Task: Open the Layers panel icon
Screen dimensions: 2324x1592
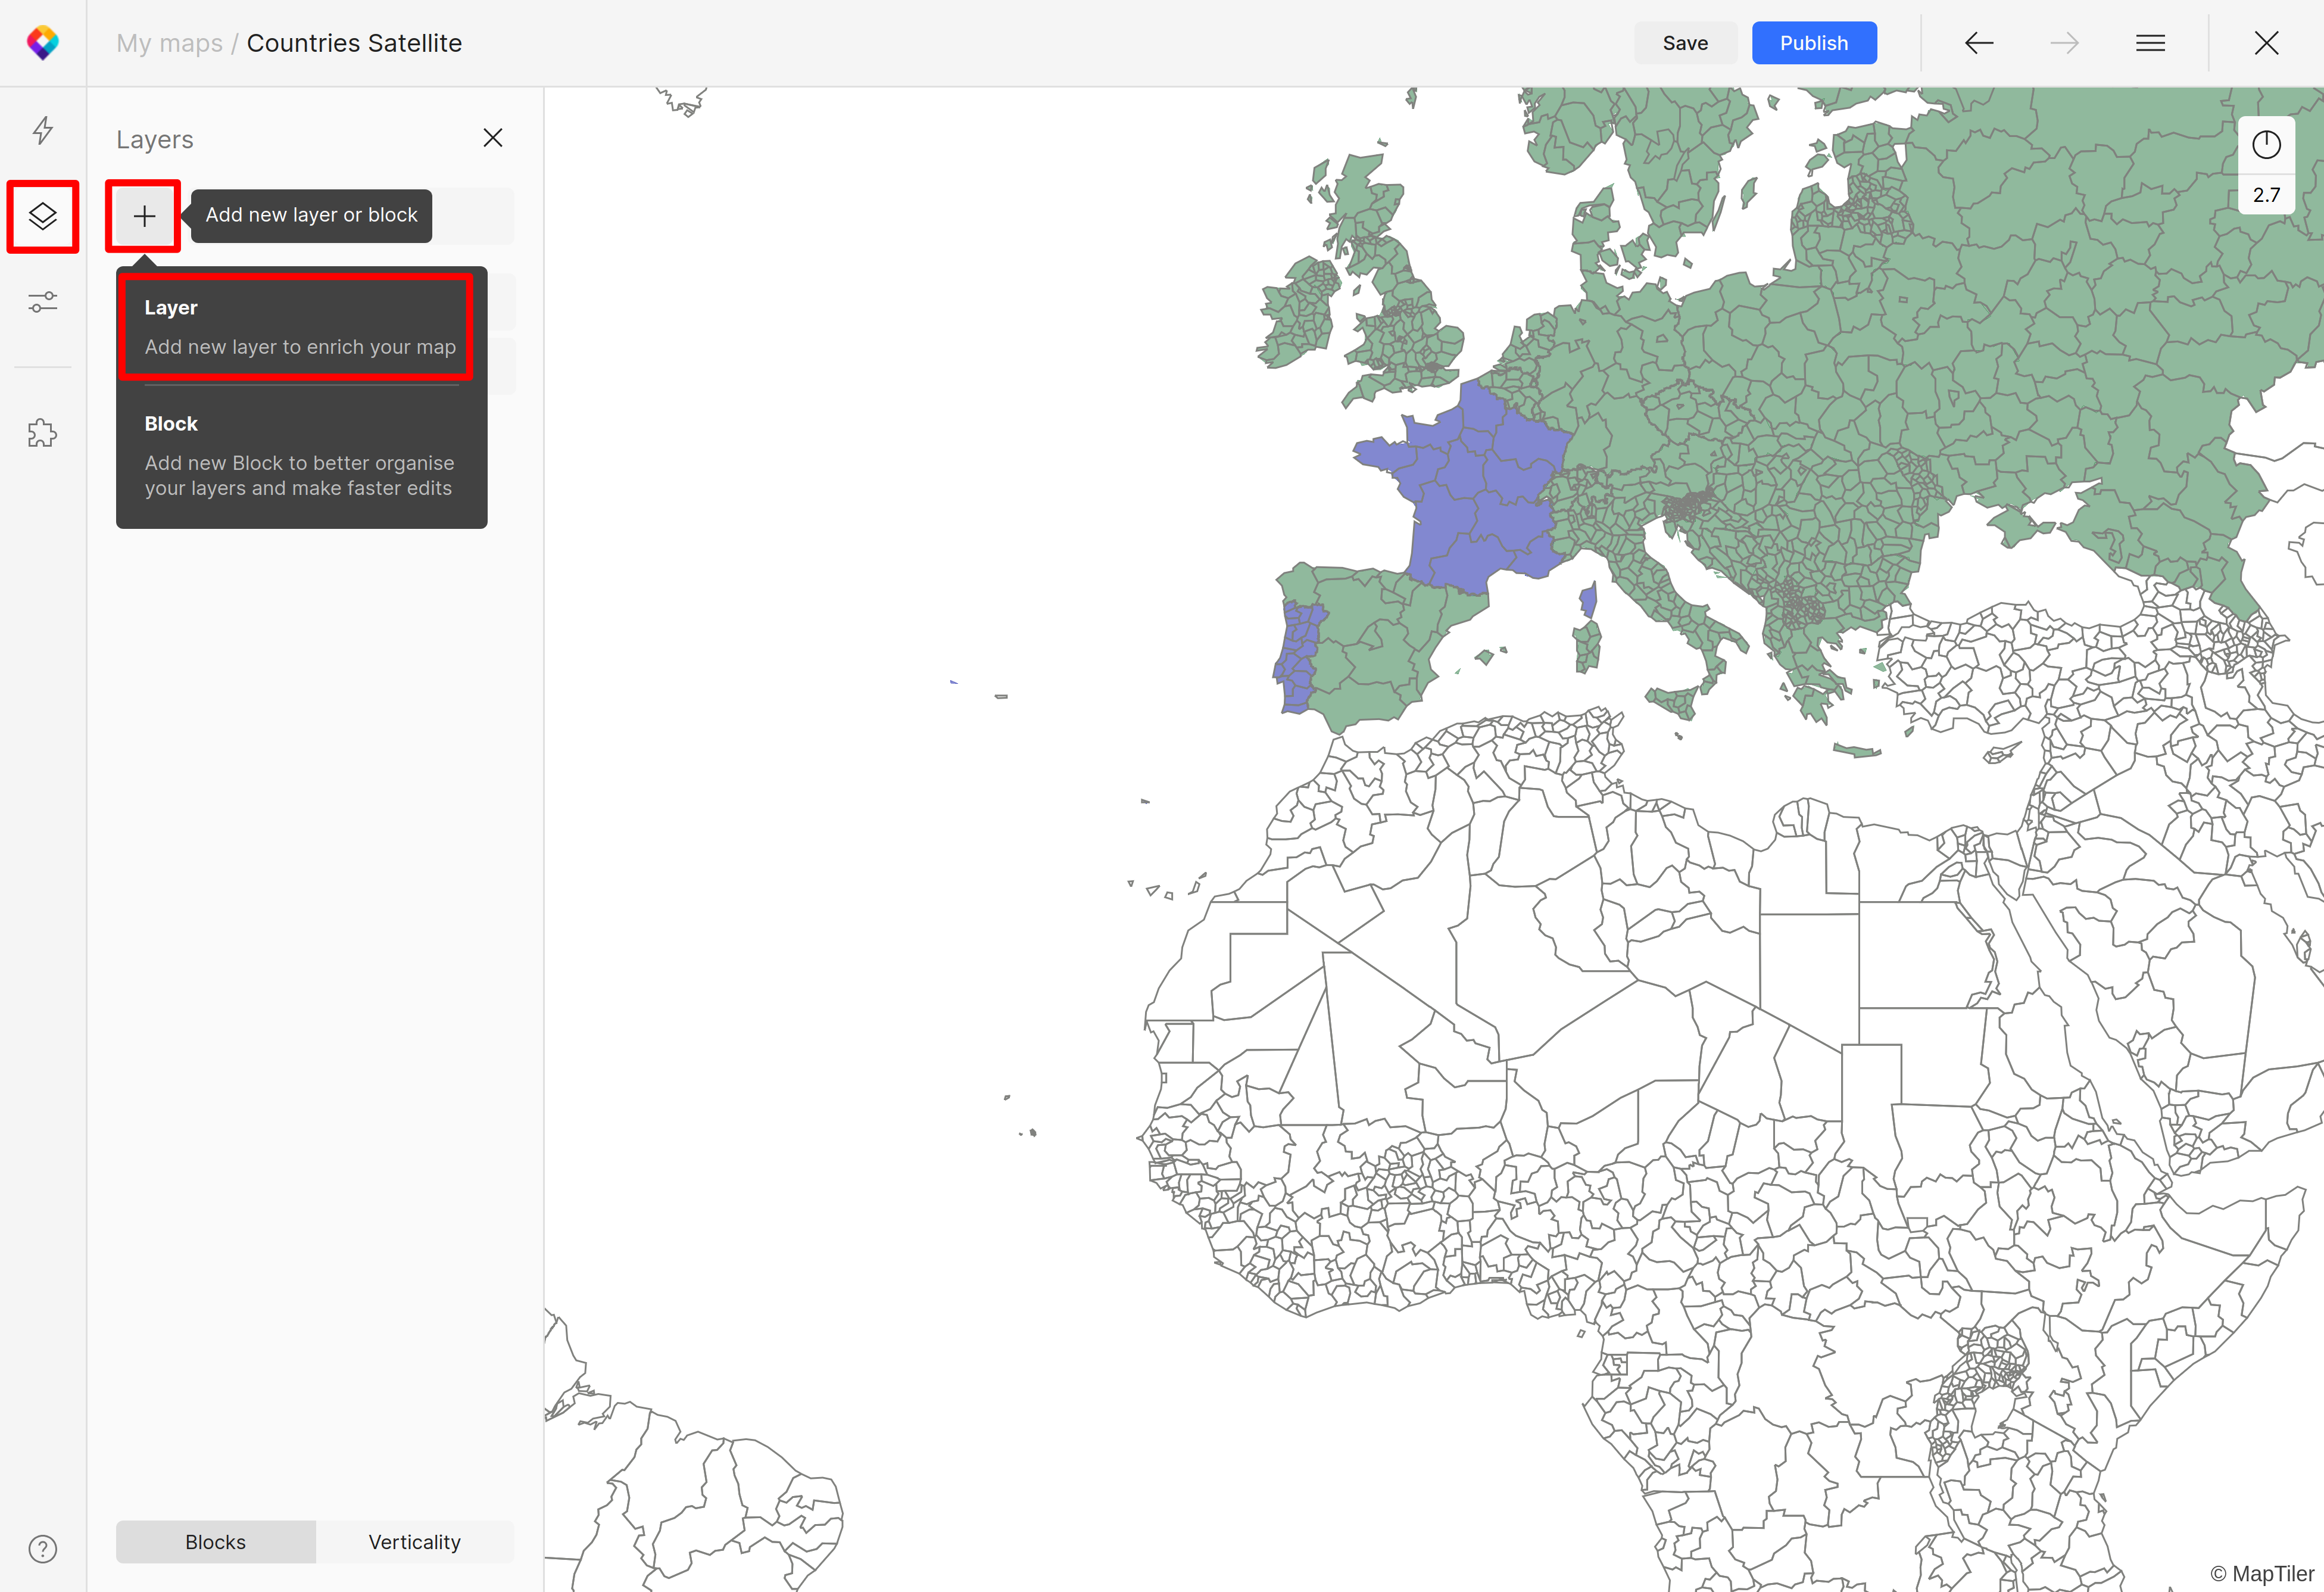Action: click(x=42, y=216)
